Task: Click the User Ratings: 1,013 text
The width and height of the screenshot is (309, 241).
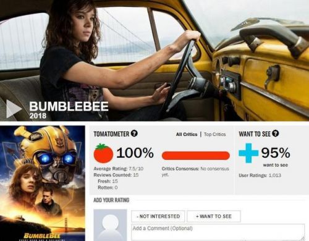Action: coord(260,175)
